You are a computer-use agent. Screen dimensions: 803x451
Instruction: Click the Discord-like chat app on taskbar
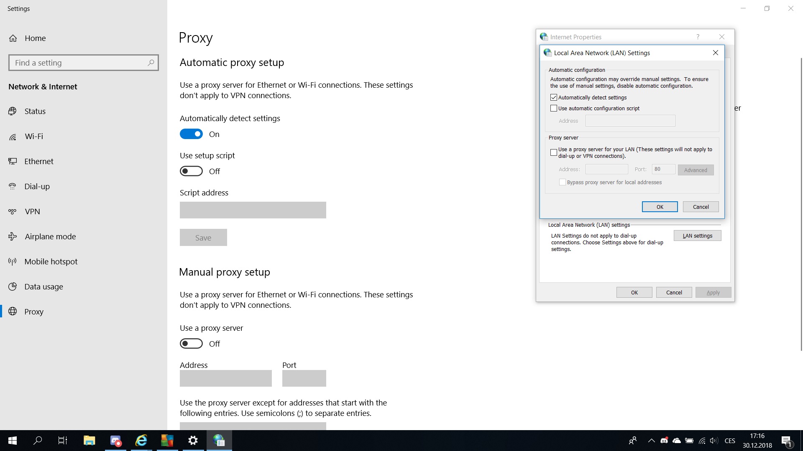tap(115, 441)
